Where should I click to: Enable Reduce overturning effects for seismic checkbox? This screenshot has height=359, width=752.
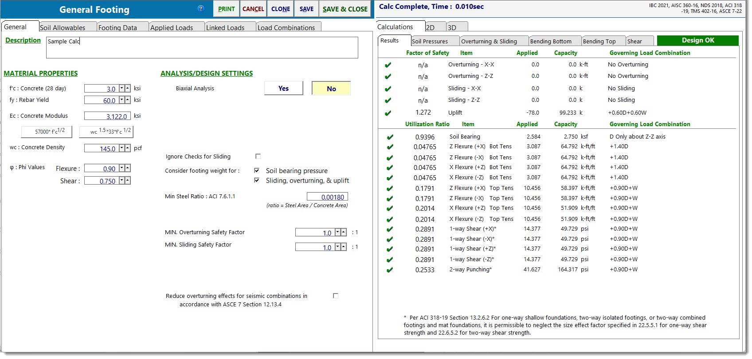(336, 296)
